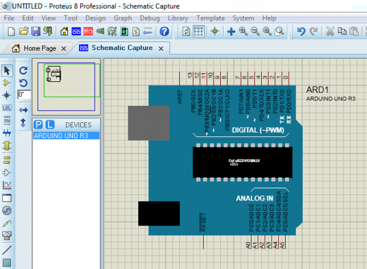Viewport: 367px width, 269px height.
Task: Click the rotation angle input field
Action: (24, 95)
